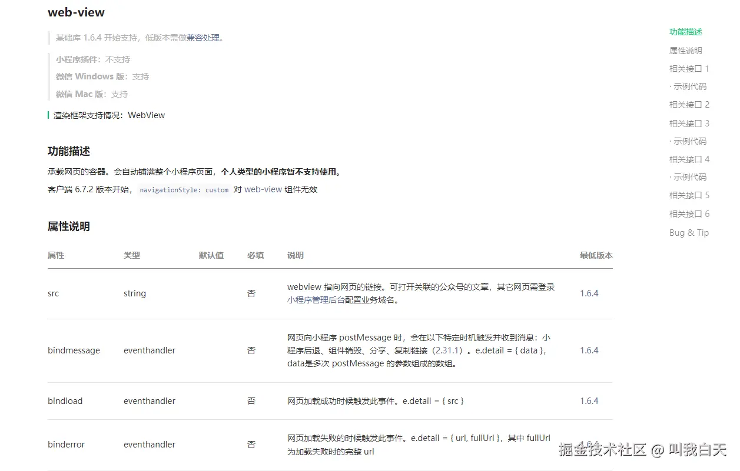The image size is (740, 471).
Task: Click the src attribute cell
Action: [54, 293]
